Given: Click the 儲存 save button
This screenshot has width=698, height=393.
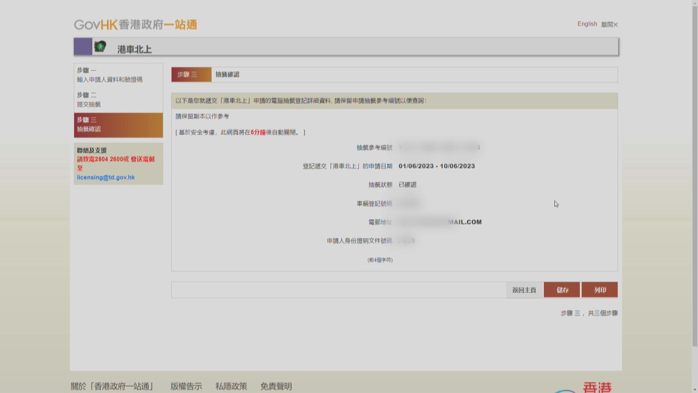Looking at the screenshot, I should point(562,290).
